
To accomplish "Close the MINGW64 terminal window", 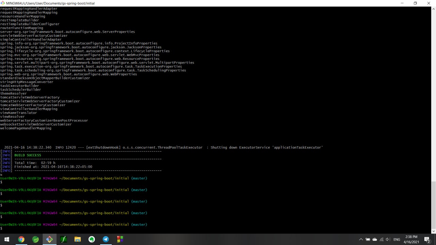I will [x=429, y=3].
